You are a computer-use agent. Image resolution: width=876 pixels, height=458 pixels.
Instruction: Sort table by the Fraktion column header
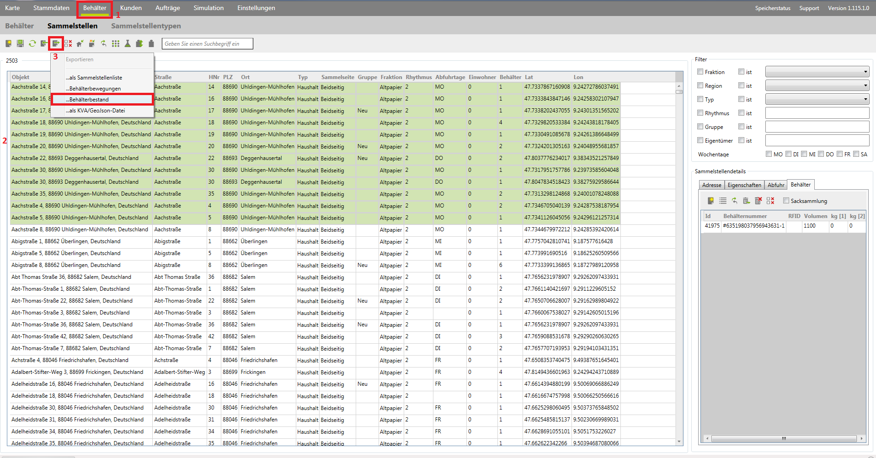click(391, 77)
